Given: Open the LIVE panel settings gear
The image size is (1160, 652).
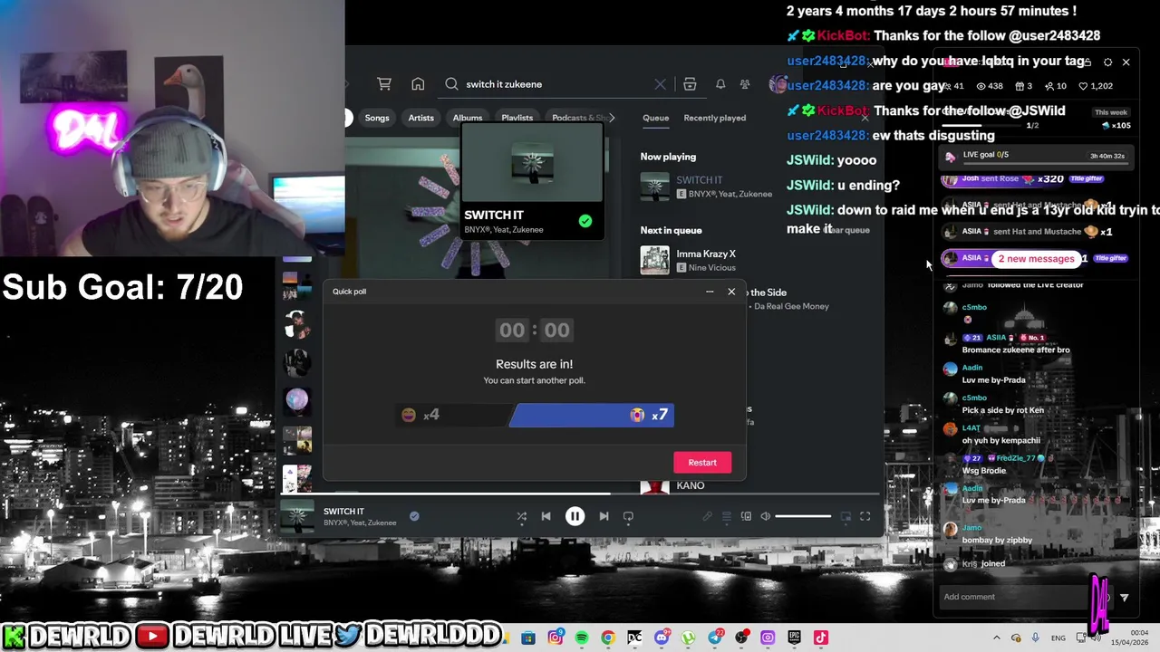Looking at the screenshot, I should [x=1107, y=62].
